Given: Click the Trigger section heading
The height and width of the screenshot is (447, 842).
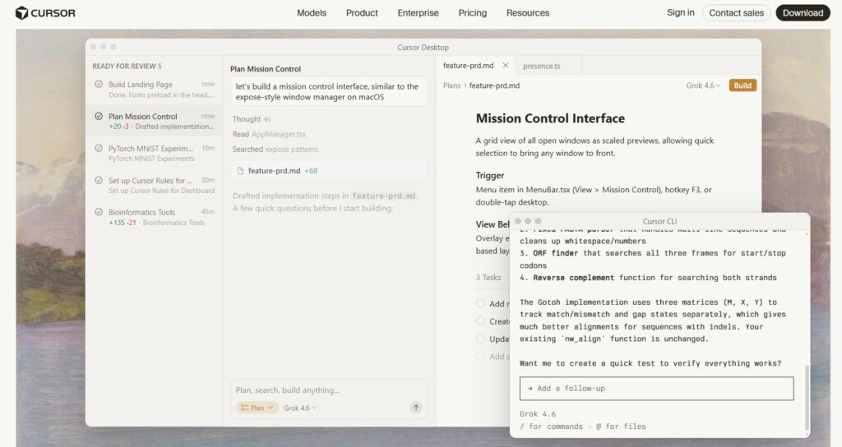Looking at the screenshot, I should pyautogui.click(x=490, y=176).
